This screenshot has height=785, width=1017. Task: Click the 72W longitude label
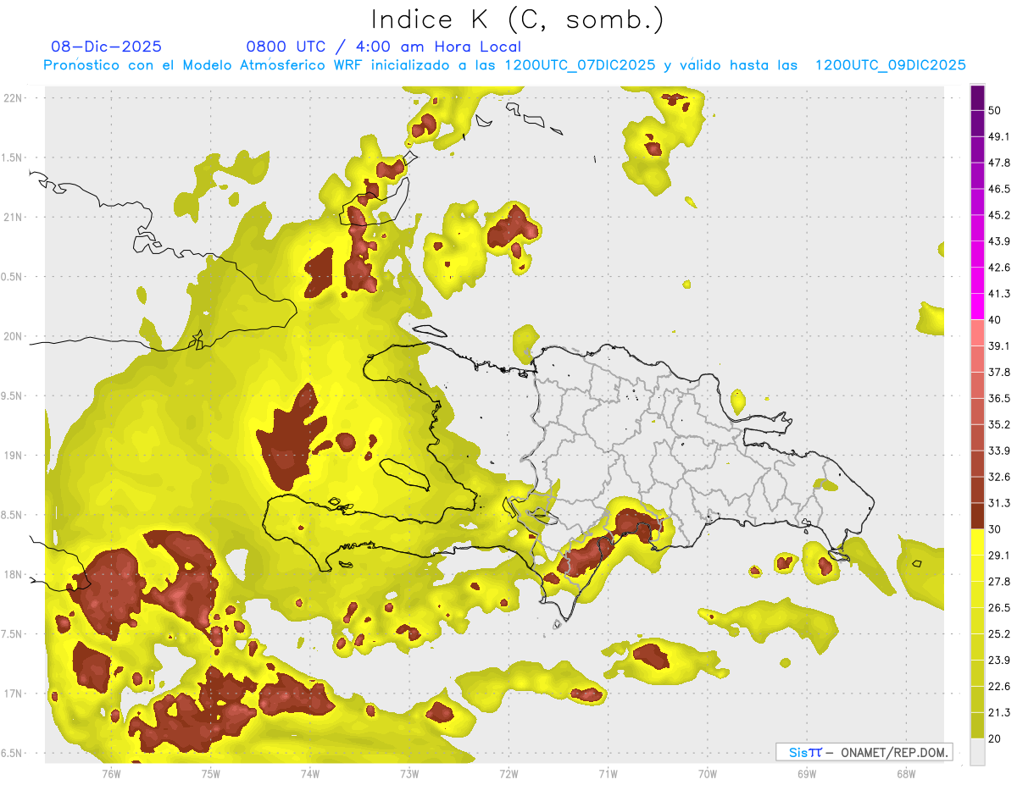tap(508, 773)
